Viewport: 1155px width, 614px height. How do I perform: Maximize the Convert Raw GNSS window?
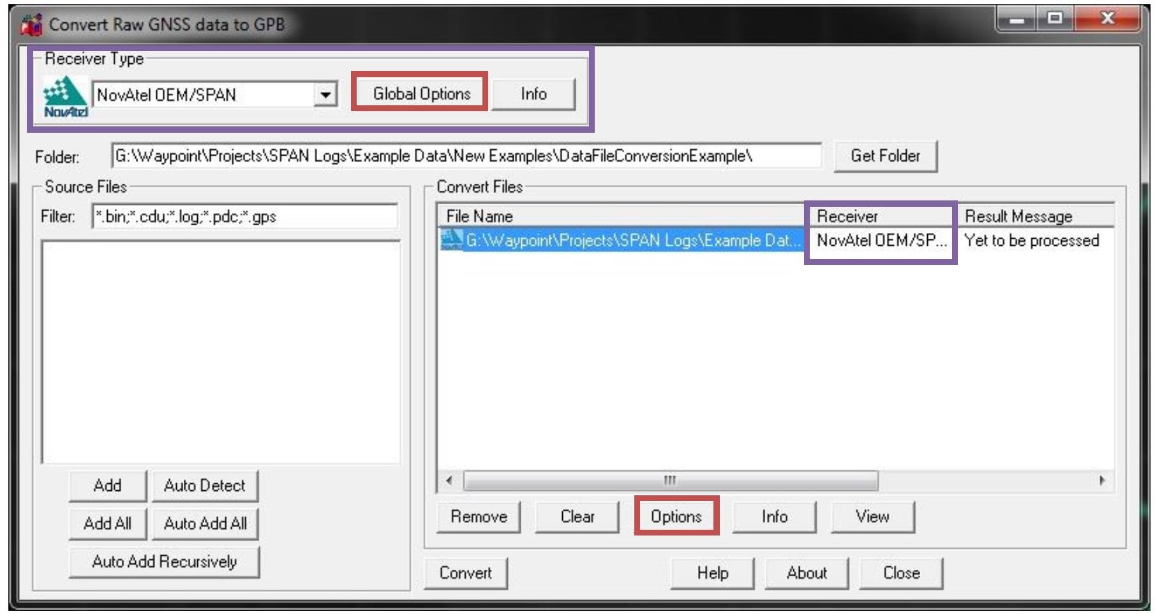pos(1055,19)
